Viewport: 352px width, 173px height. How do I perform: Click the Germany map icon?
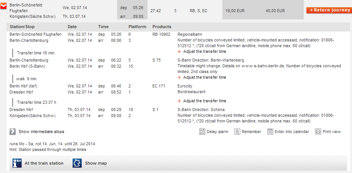77,163
